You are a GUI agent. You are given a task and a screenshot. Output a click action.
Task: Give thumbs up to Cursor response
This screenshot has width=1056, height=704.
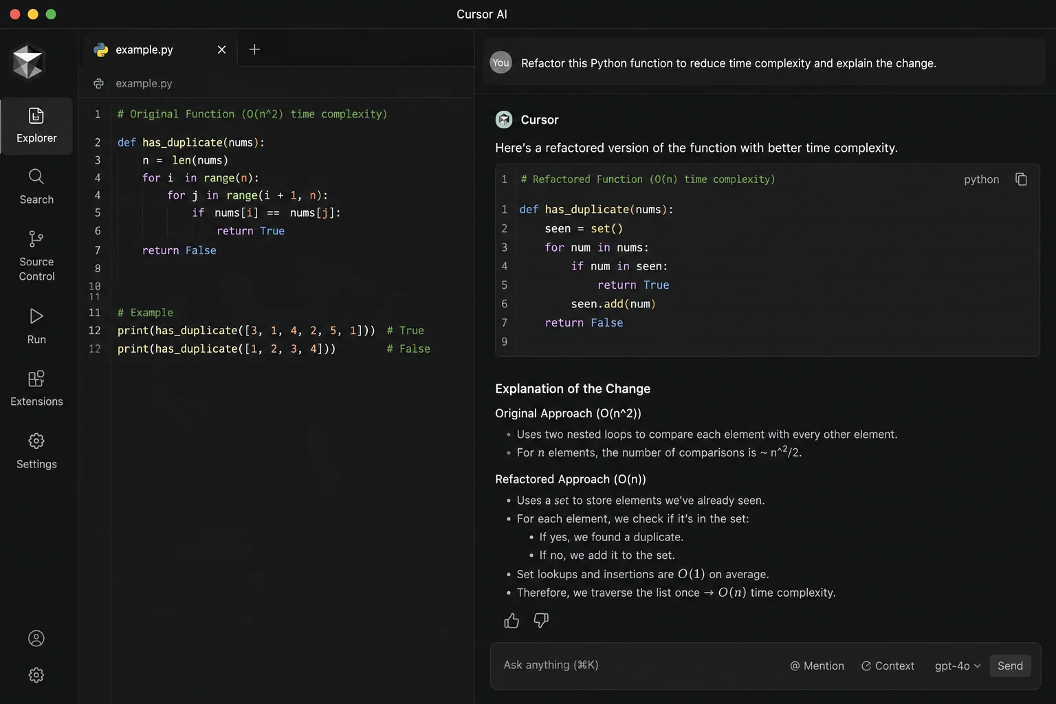[x=511, y=621]
